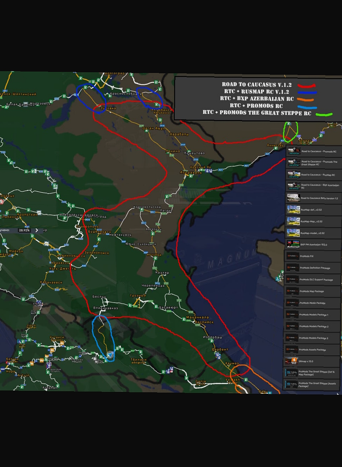The width and height of the screenshot is (342, 467).
Task: Select the Аккыстау label
Action: 276,145
